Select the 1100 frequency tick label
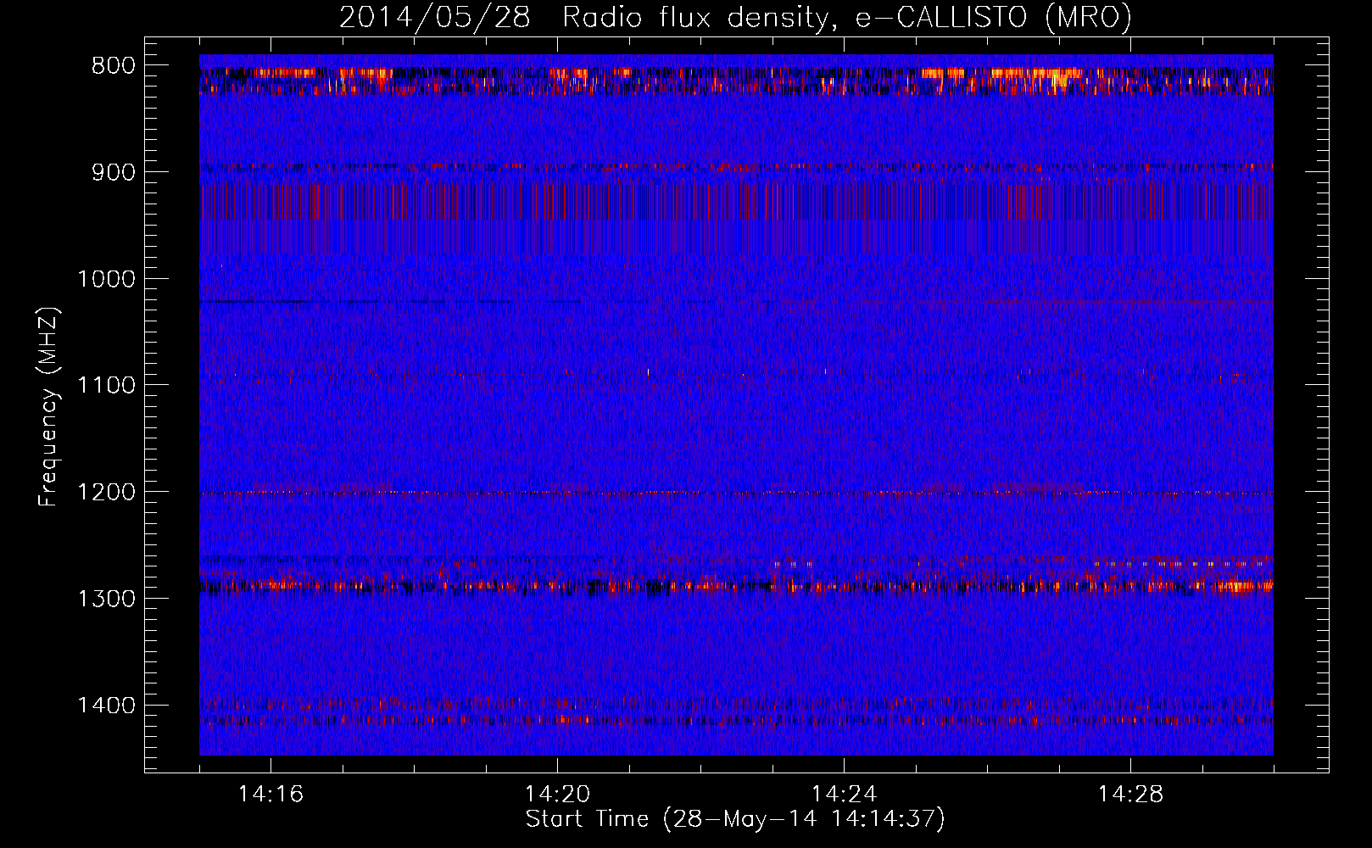Viewport: 1372px width, 848px height. click(x=106, y=386)
